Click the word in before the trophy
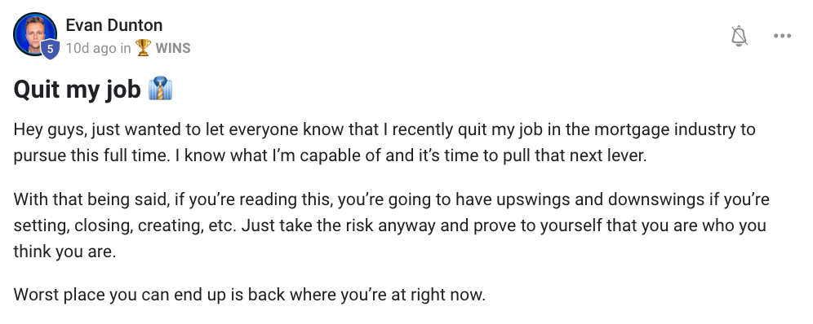This screenshot has width=813, height=324. tap(126, 48)
